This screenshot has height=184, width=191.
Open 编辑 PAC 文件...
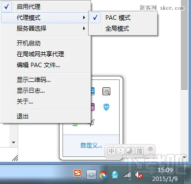click(x=46, y=65)
